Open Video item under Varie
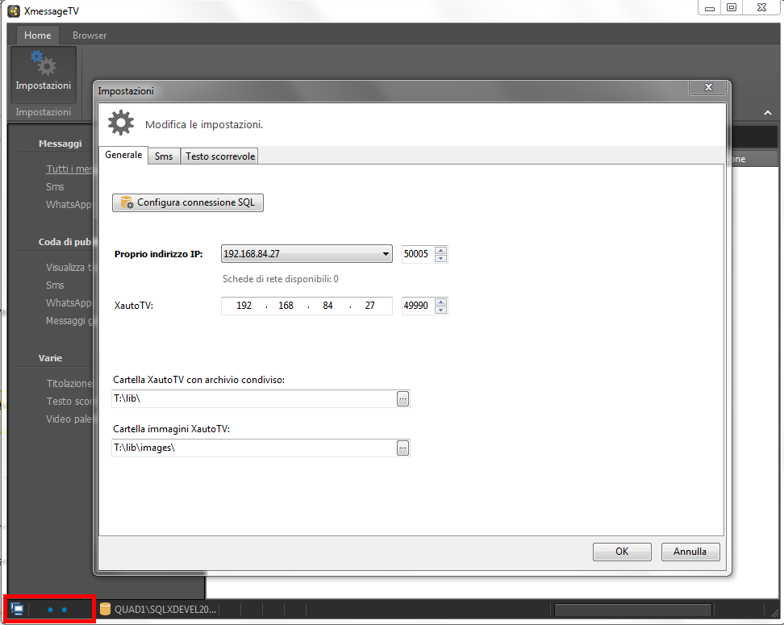 [x=69, y=419]
